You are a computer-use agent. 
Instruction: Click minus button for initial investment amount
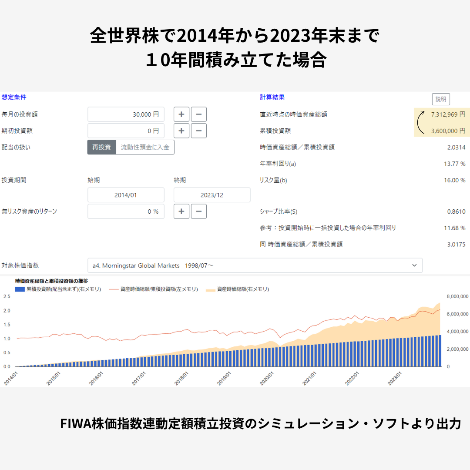click(x=198, y=131)
